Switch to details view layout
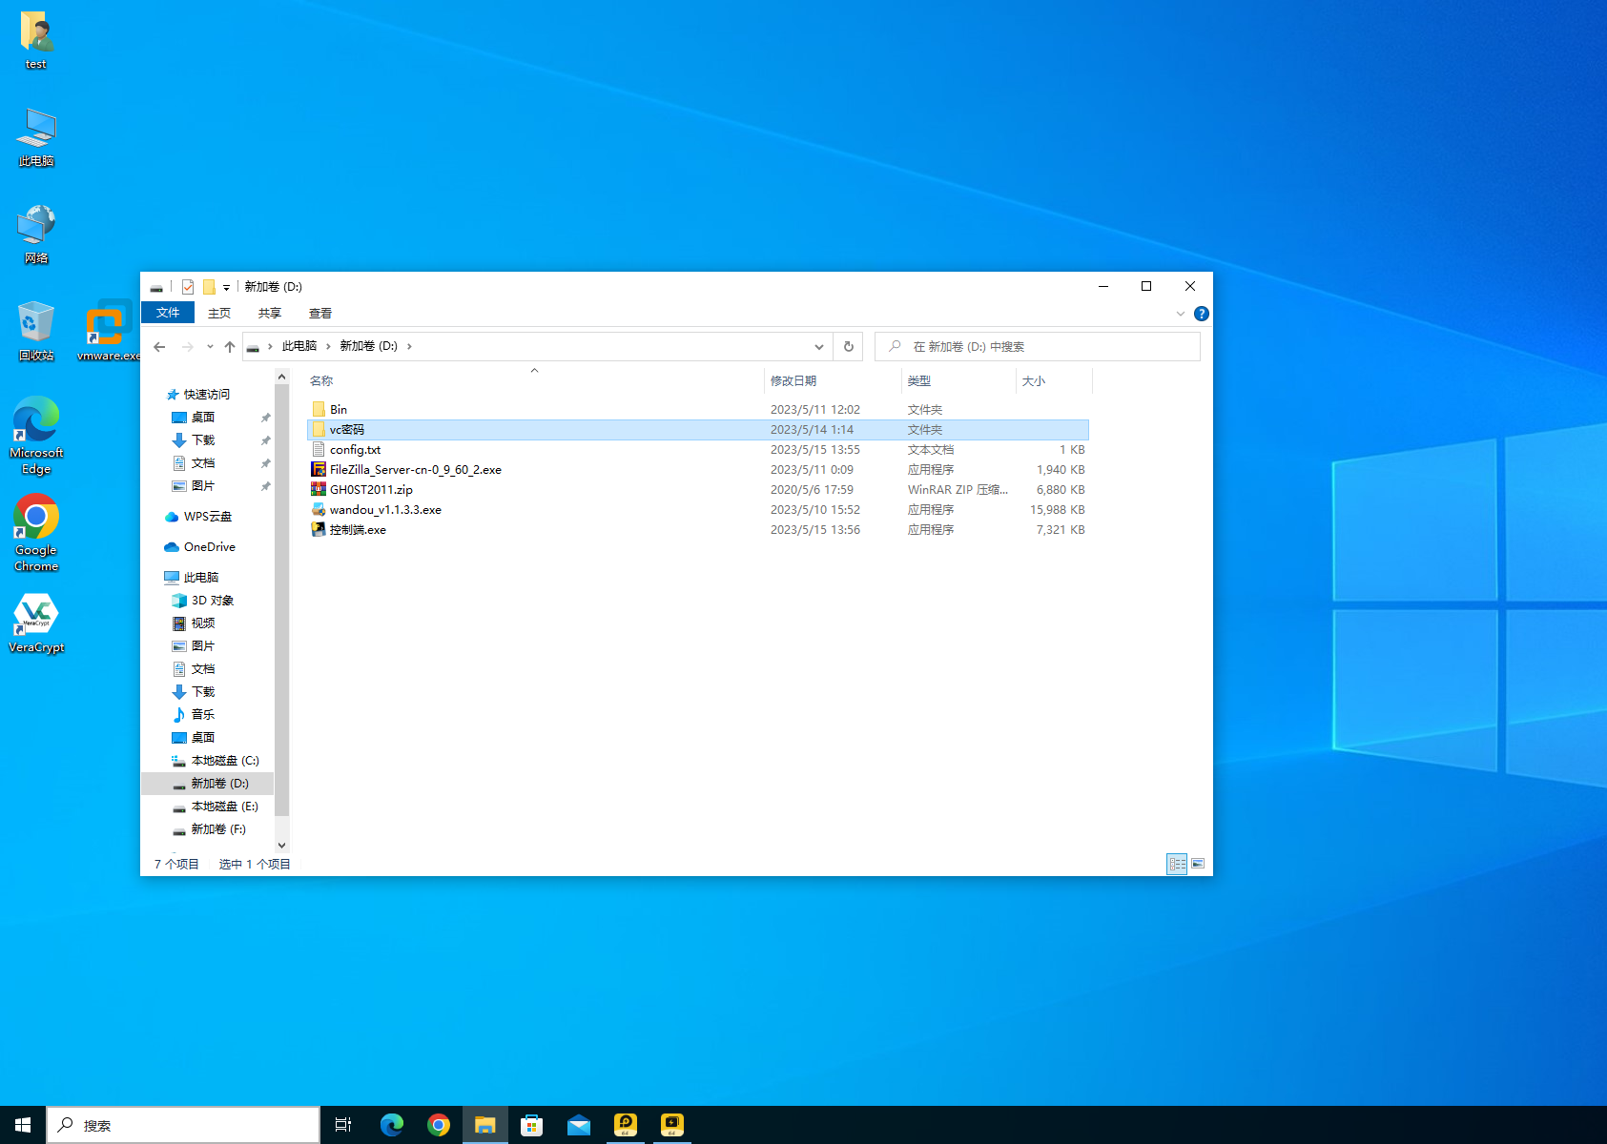This screenshot has width=1607, height=1144. (1177, 864)
